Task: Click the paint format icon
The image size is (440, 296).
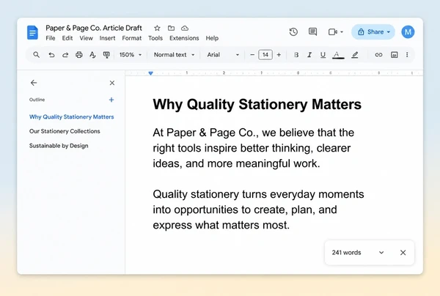Action: click(x=106, y=55)
